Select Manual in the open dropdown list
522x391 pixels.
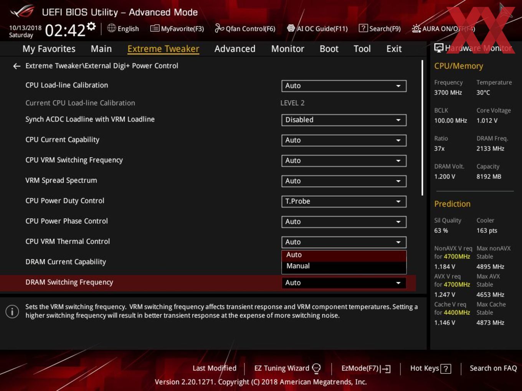click(344, 266)
